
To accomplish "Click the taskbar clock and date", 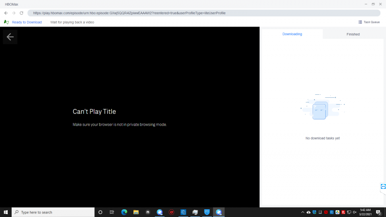I will click(365, 212).
